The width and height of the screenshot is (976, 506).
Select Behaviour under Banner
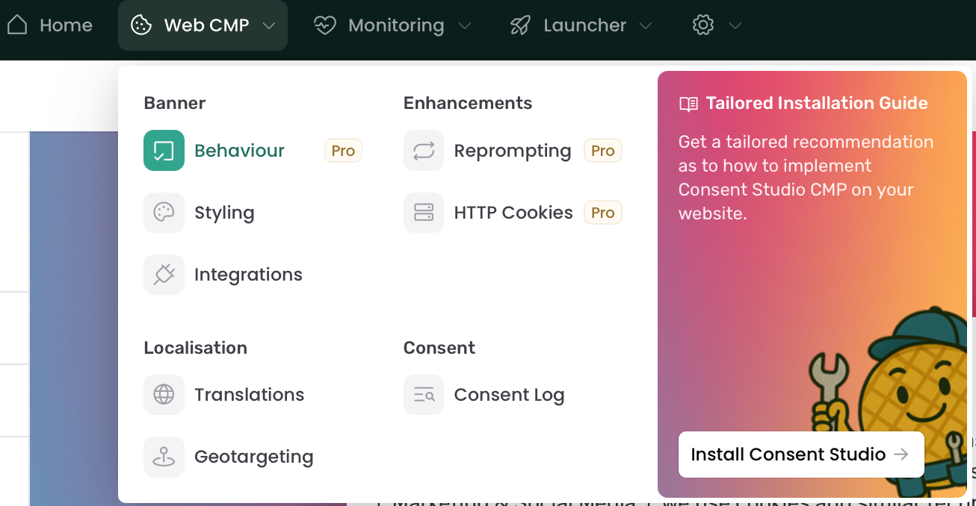[239, 151]
